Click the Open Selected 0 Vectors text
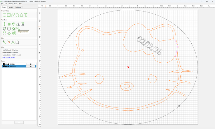 pos(10,53)
